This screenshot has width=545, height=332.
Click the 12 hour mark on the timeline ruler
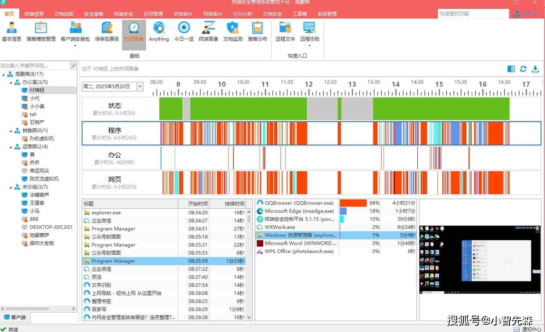pyautogui.click(x=309, y=85)
